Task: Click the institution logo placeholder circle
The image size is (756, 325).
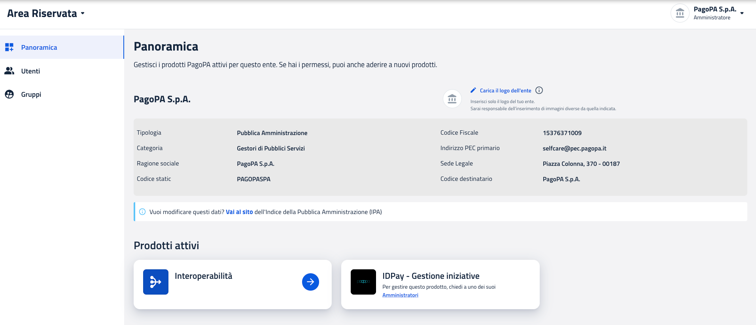Action: [452, 99]
